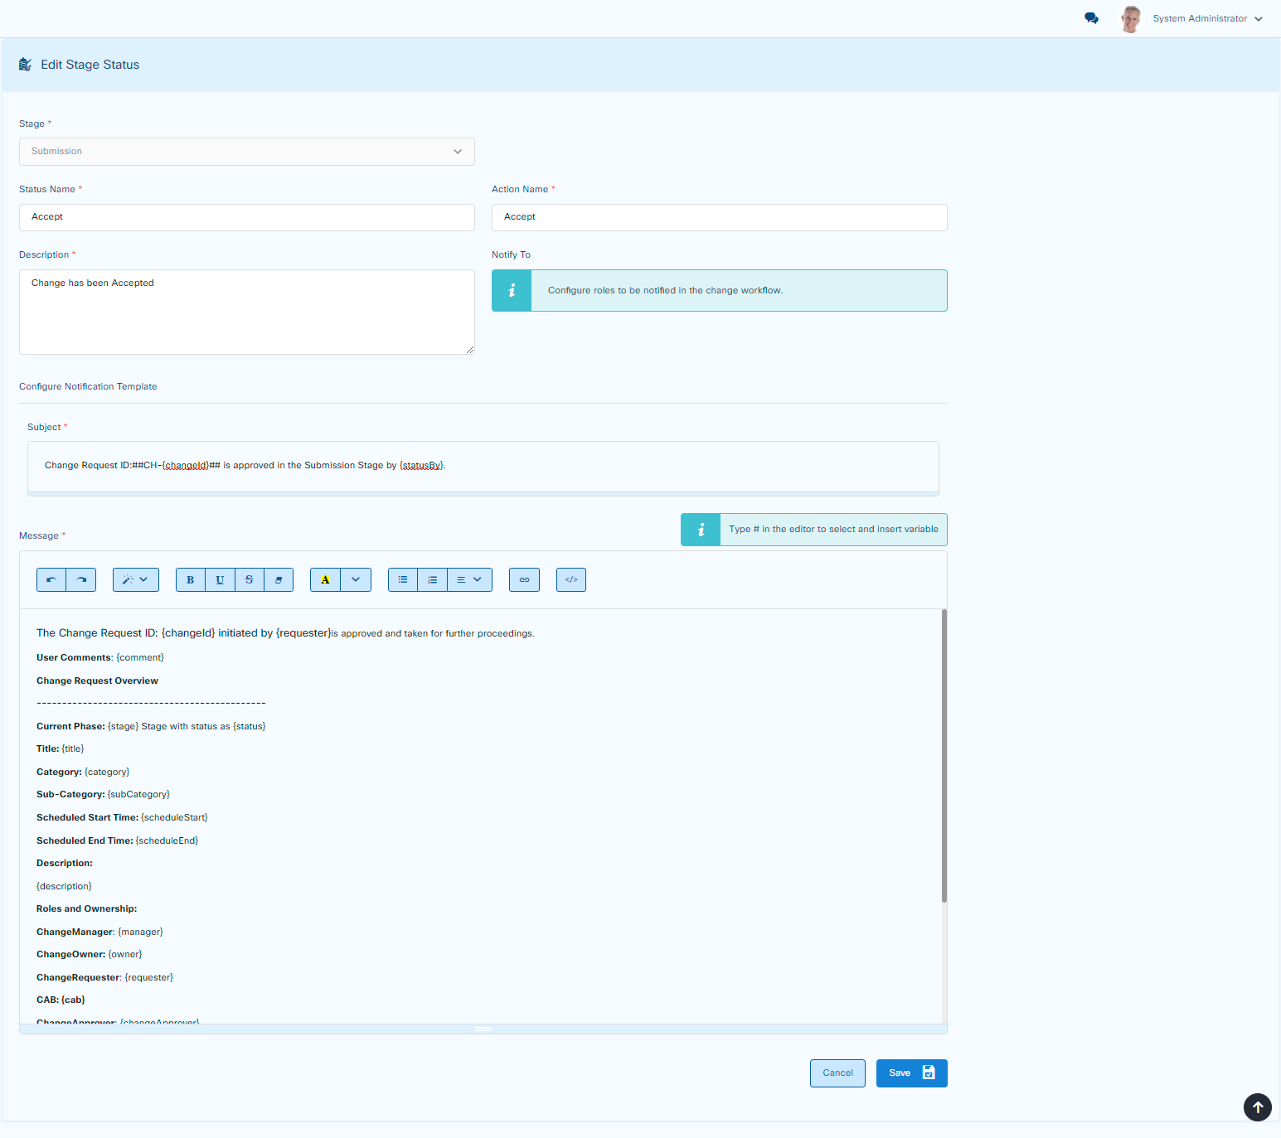The height and width of the screenshot is (1138, 1281).
Task: Click the scroll-to-top arrow button
Action: point(1257,1107)
